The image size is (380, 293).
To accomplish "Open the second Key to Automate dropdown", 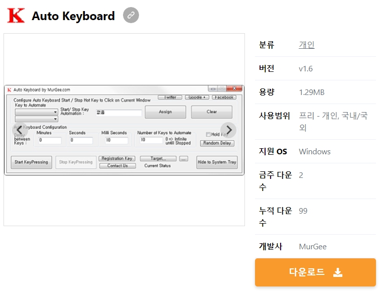I will (x=36, y=119).
